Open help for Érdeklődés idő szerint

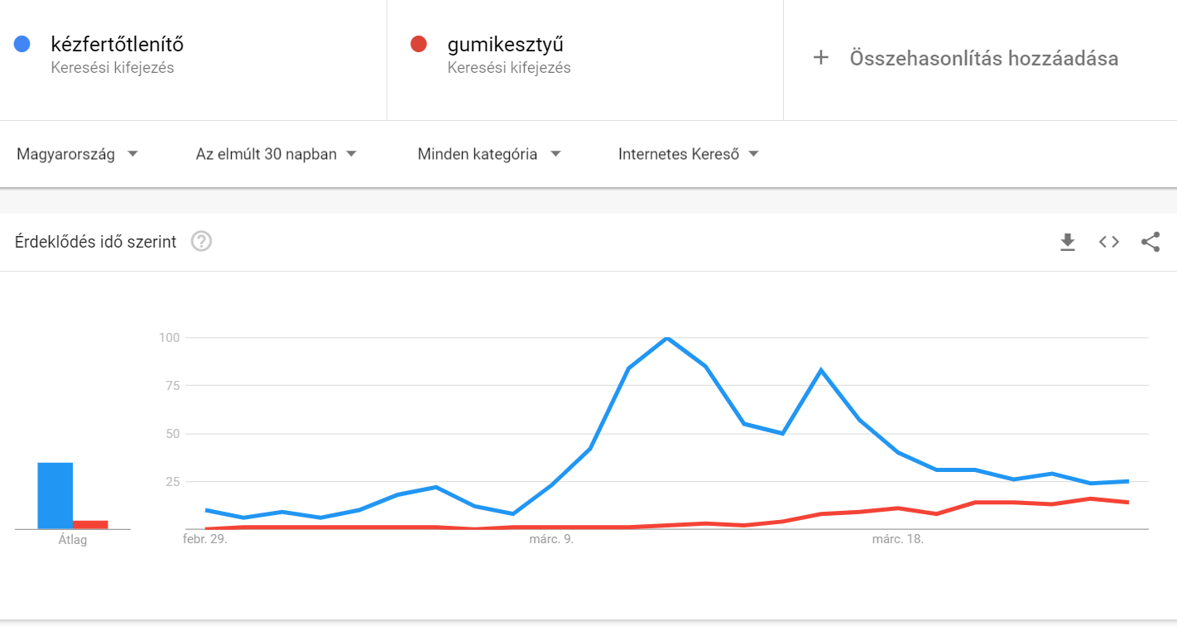click(x=202, y=242)
